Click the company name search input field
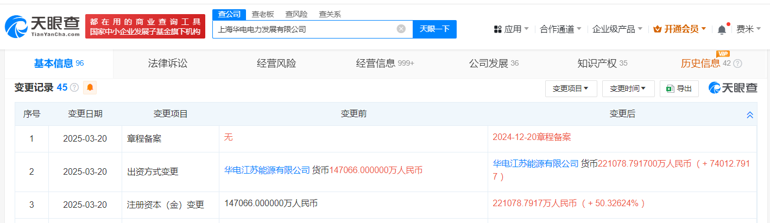This screenshot has height=223, width=770. [305, 29]
